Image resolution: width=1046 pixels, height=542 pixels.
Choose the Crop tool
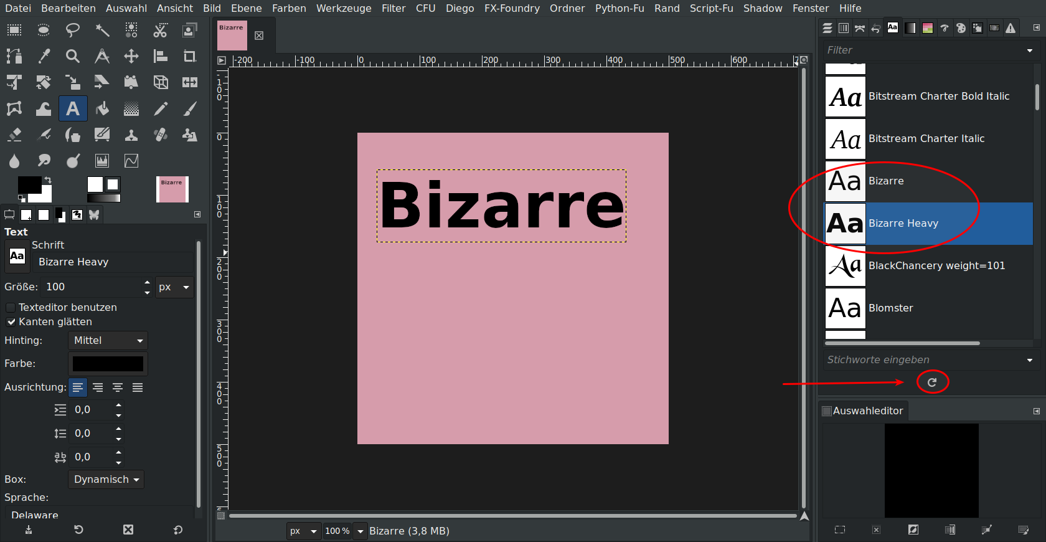pos(190,56)
